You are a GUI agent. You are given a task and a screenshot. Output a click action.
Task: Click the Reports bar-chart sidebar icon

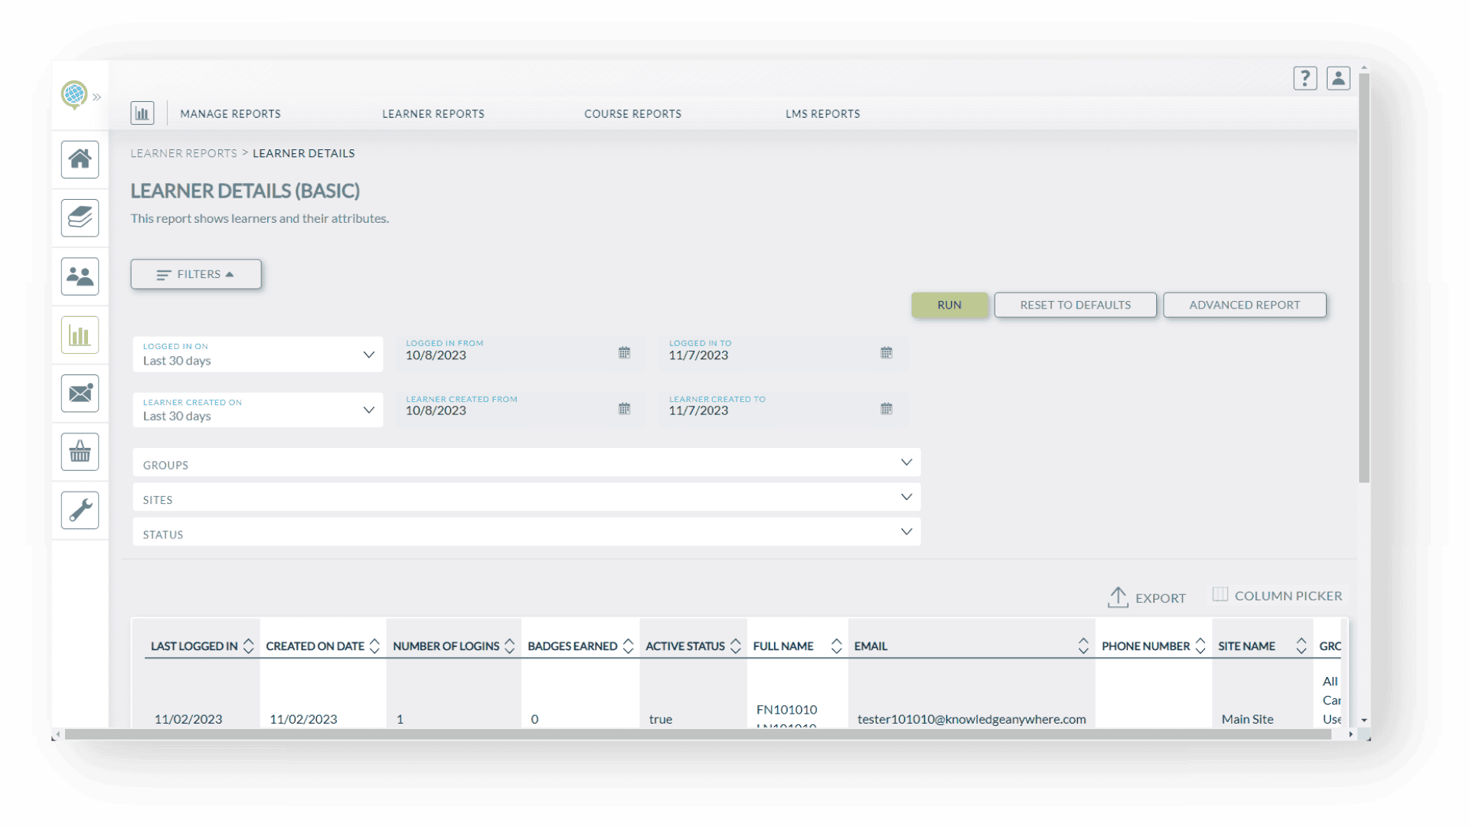point(80,335)
